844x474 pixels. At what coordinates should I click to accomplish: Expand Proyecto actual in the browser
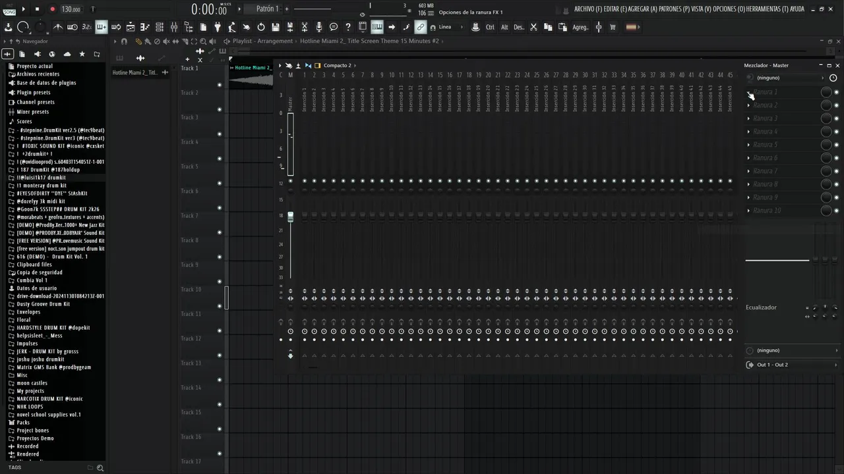pos(34,66)
